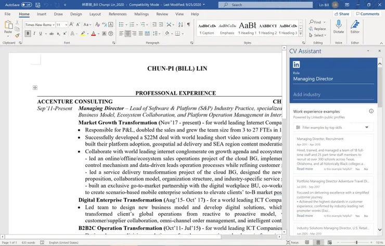Sort the selected text
Image resolution: width=385 pixels, height=246 pixels.
pos(181,24)
